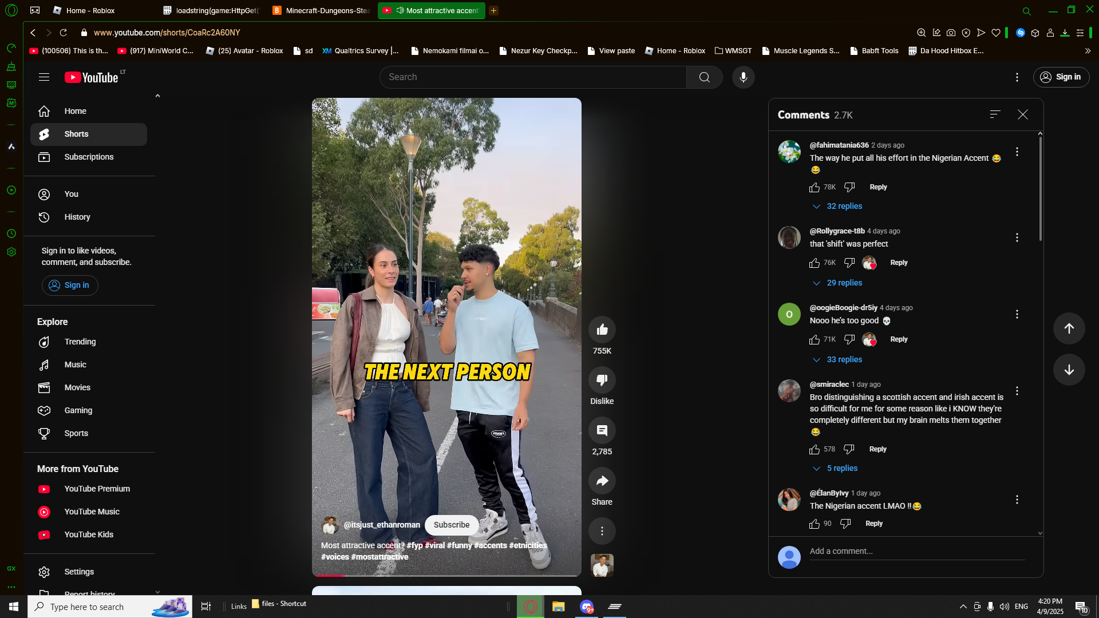This screenshot has width=1099, height=618.
Task: Expand 5 replies under smiraclec comment
Action: pos(835,468)
